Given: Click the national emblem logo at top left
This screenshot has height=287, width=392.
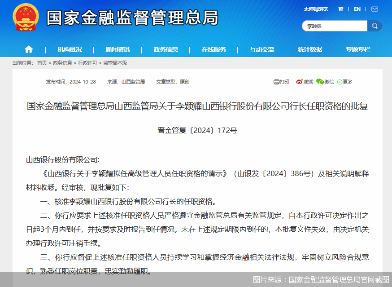Looking at the screenshot, I should click(25, 18).
